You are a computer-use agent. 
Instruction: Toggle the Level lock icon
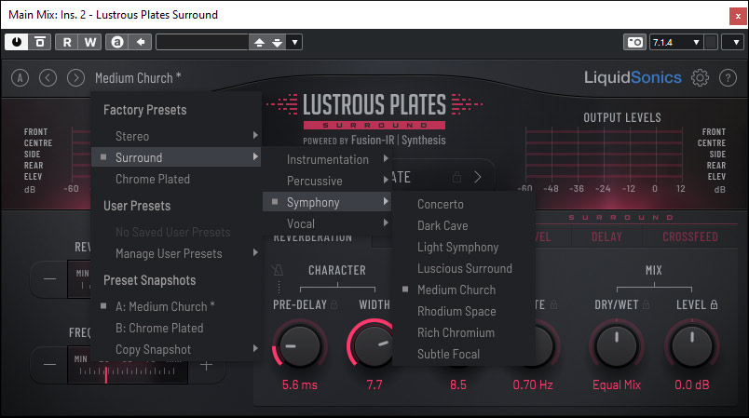click(714, 304)
